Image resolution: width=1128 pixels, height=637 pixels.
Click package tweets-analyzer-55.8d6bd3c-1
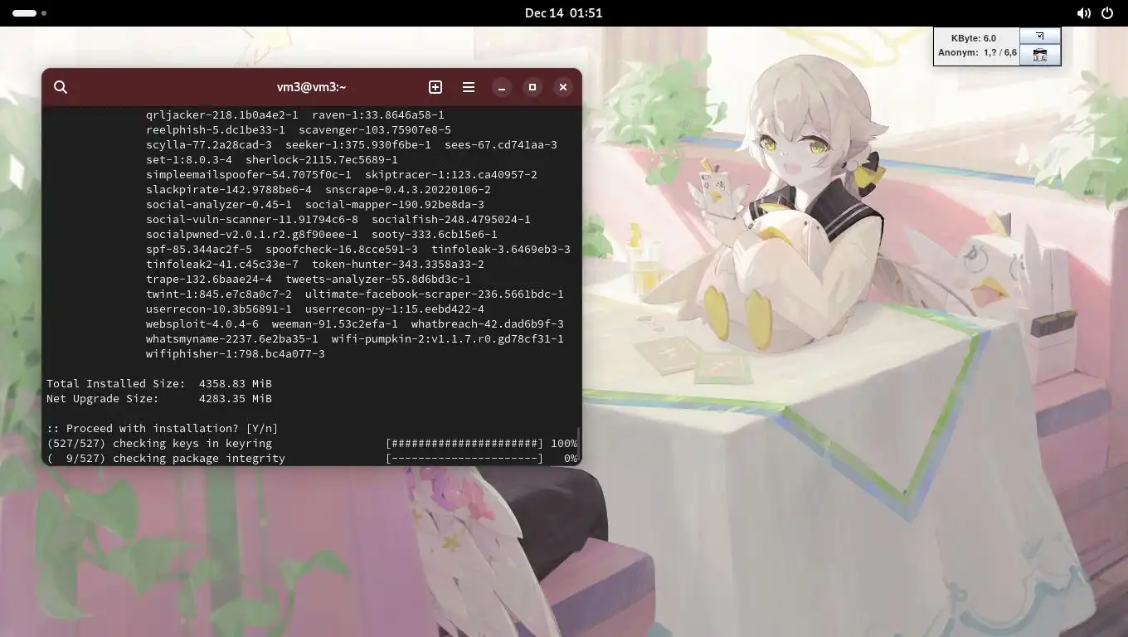[x=378, y=280]
